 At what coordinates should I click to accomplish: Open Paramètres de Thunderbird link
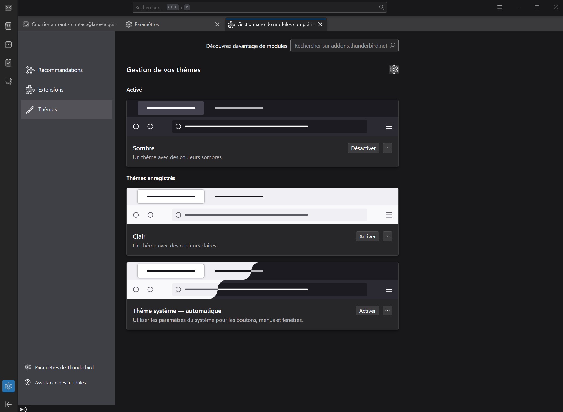pyautogui.click(x=64, y=367)
